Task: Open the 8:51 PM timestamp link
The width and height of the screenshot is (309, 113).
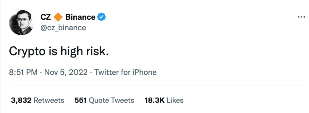Action: [x=23, y=73]
